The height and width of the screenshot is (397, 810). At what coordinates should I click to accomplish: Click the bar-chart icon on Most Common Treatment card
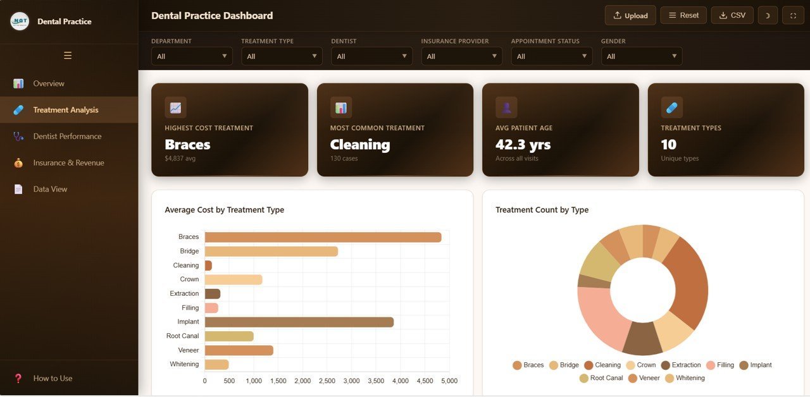click(340, 107)
